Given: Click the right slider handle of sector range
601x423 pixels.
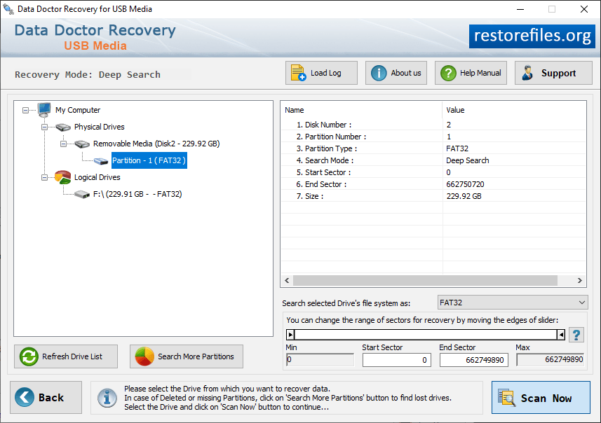Looking at the screenshot, I should [x=561, y=335].
